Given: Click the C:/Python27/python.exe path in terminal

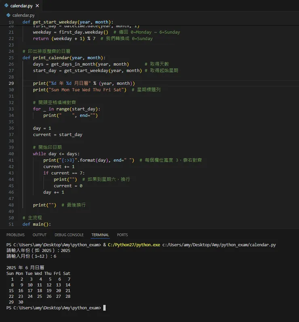Looking at the screenshot, I should click(134, 245).
